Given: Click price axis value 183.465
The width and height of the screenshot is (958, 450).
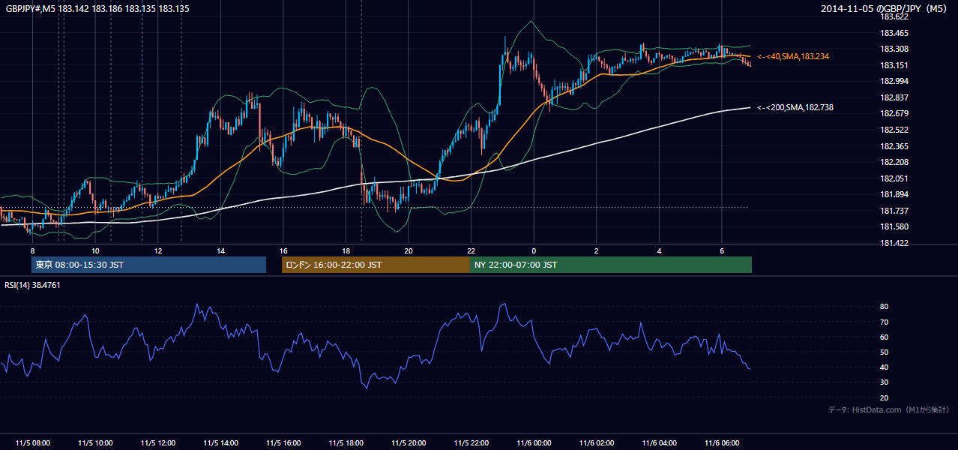Looking at the screenshot, I should tap(894, 33).
